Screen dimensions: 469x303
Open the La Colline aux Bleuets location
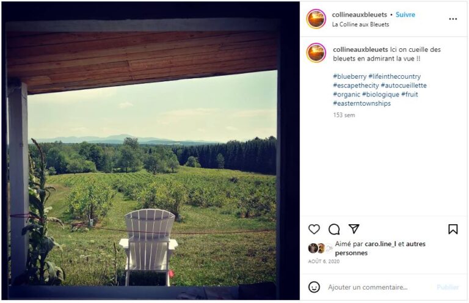tap(360, 24)
